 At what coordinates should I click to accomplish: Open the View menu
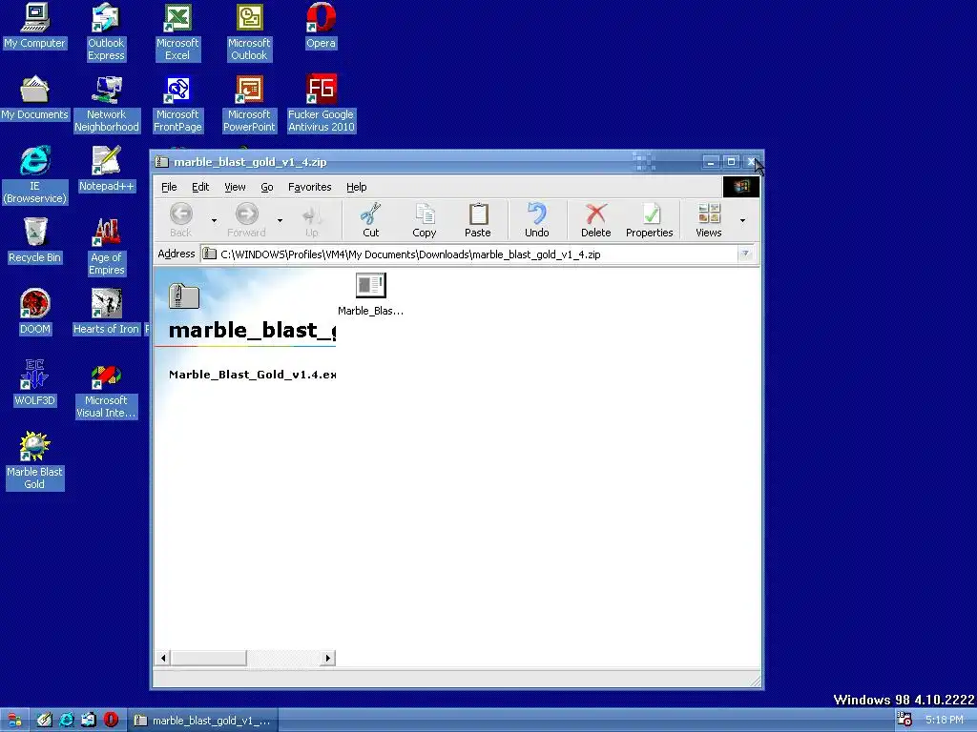pos(235,187)
